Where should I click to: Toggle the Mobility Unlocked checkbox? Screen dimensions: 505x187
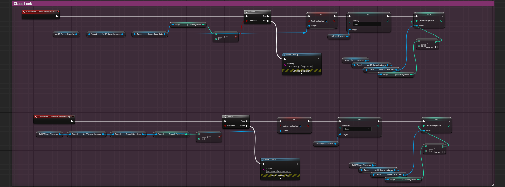click(300, 126)
